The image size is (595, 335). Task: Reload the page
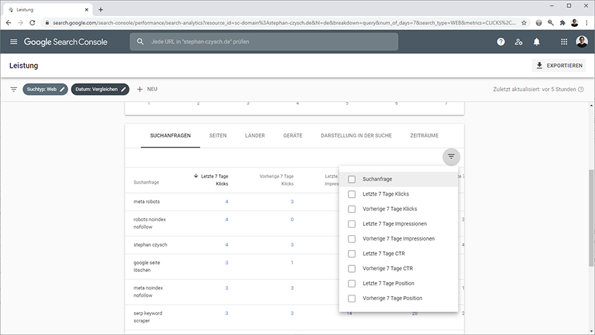(32, 23)
